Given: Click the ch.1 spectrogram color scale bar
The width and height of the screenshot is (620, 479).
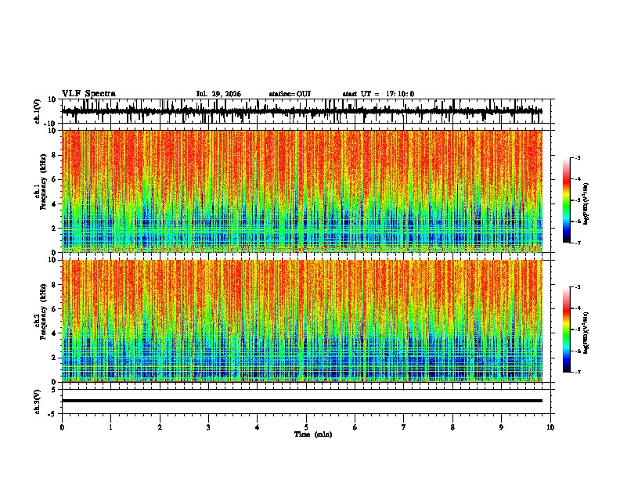Looking at the screenshot, I should click(567, 200).
